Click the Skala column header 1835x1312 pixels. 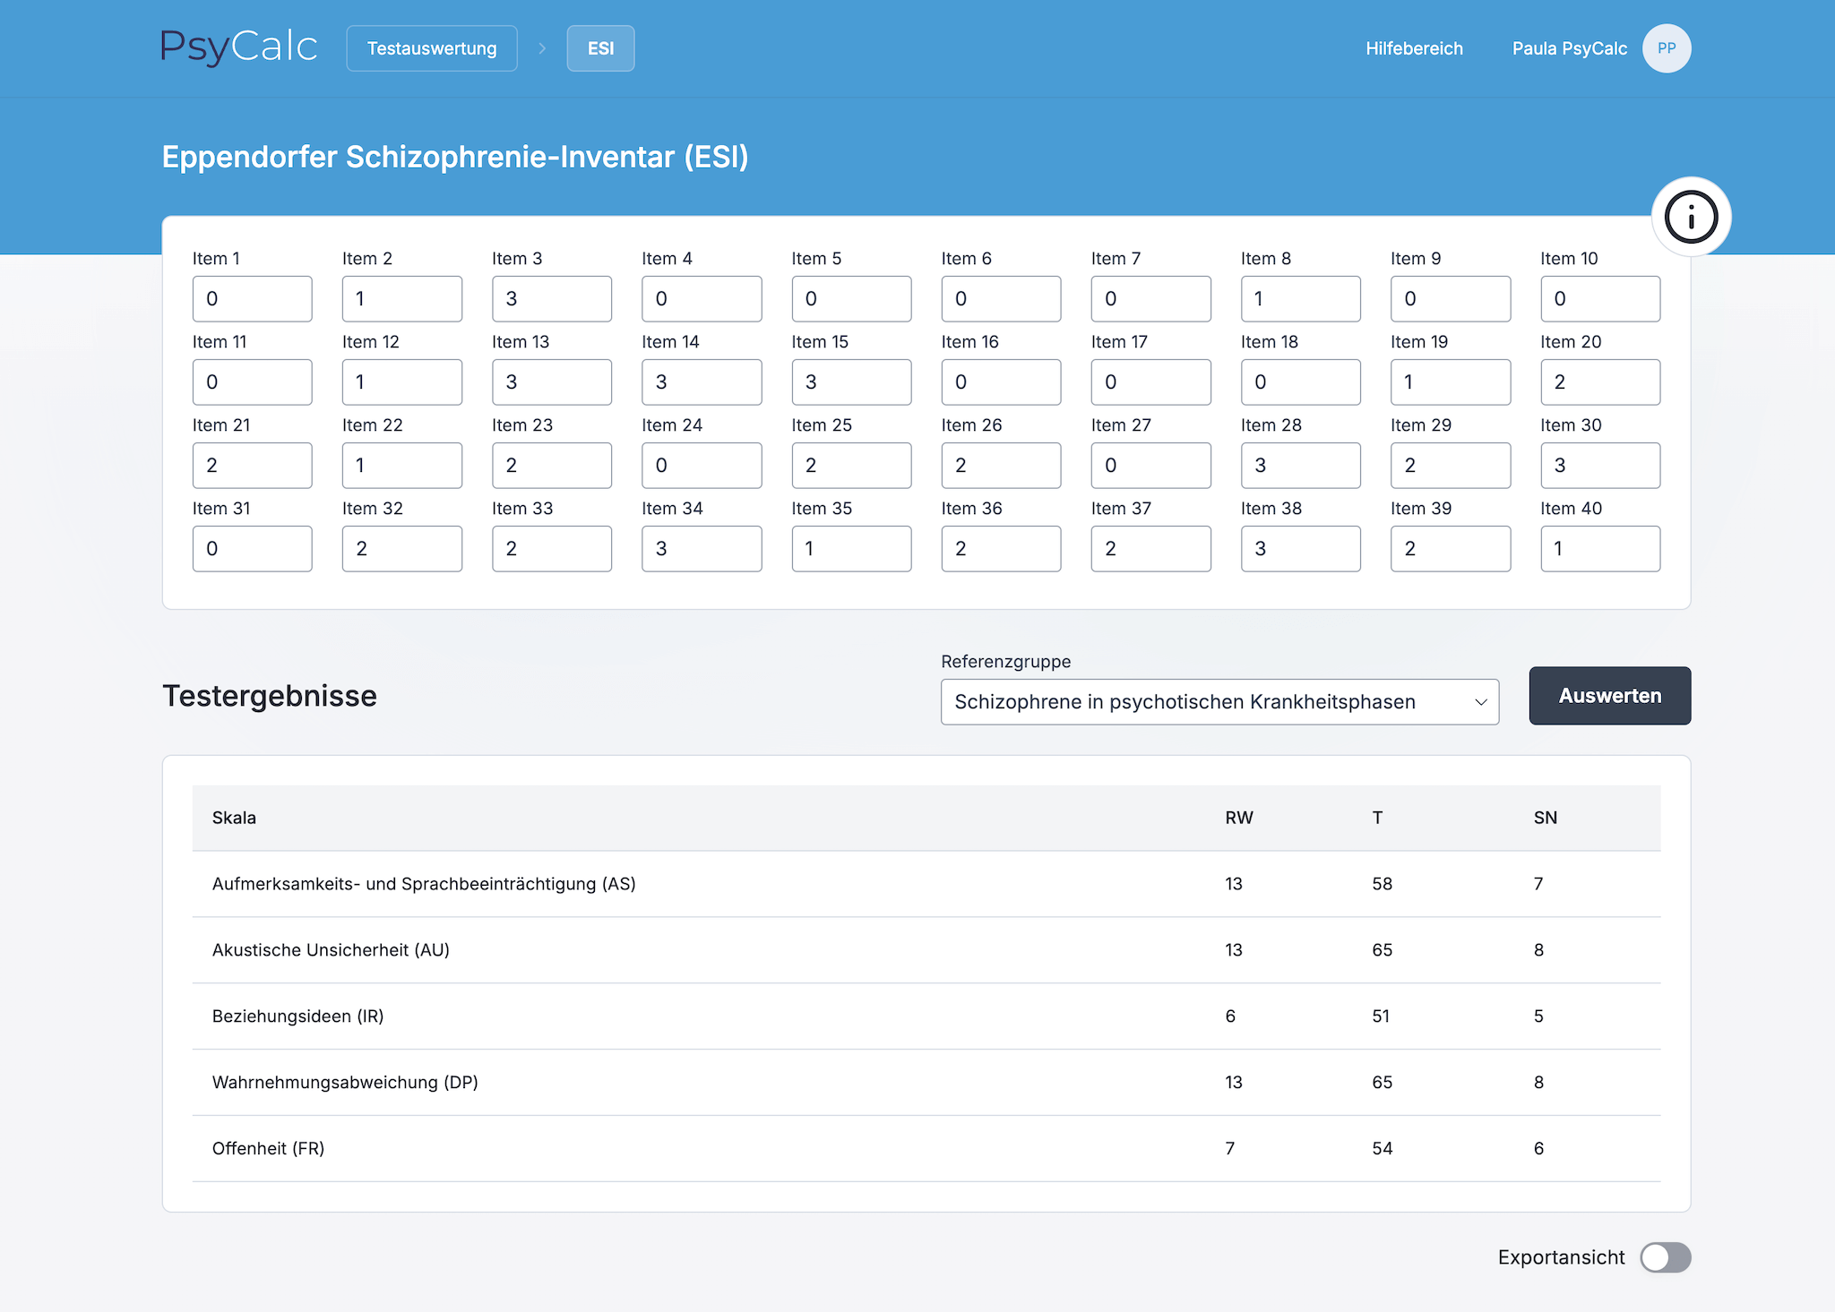pos(234,818)
